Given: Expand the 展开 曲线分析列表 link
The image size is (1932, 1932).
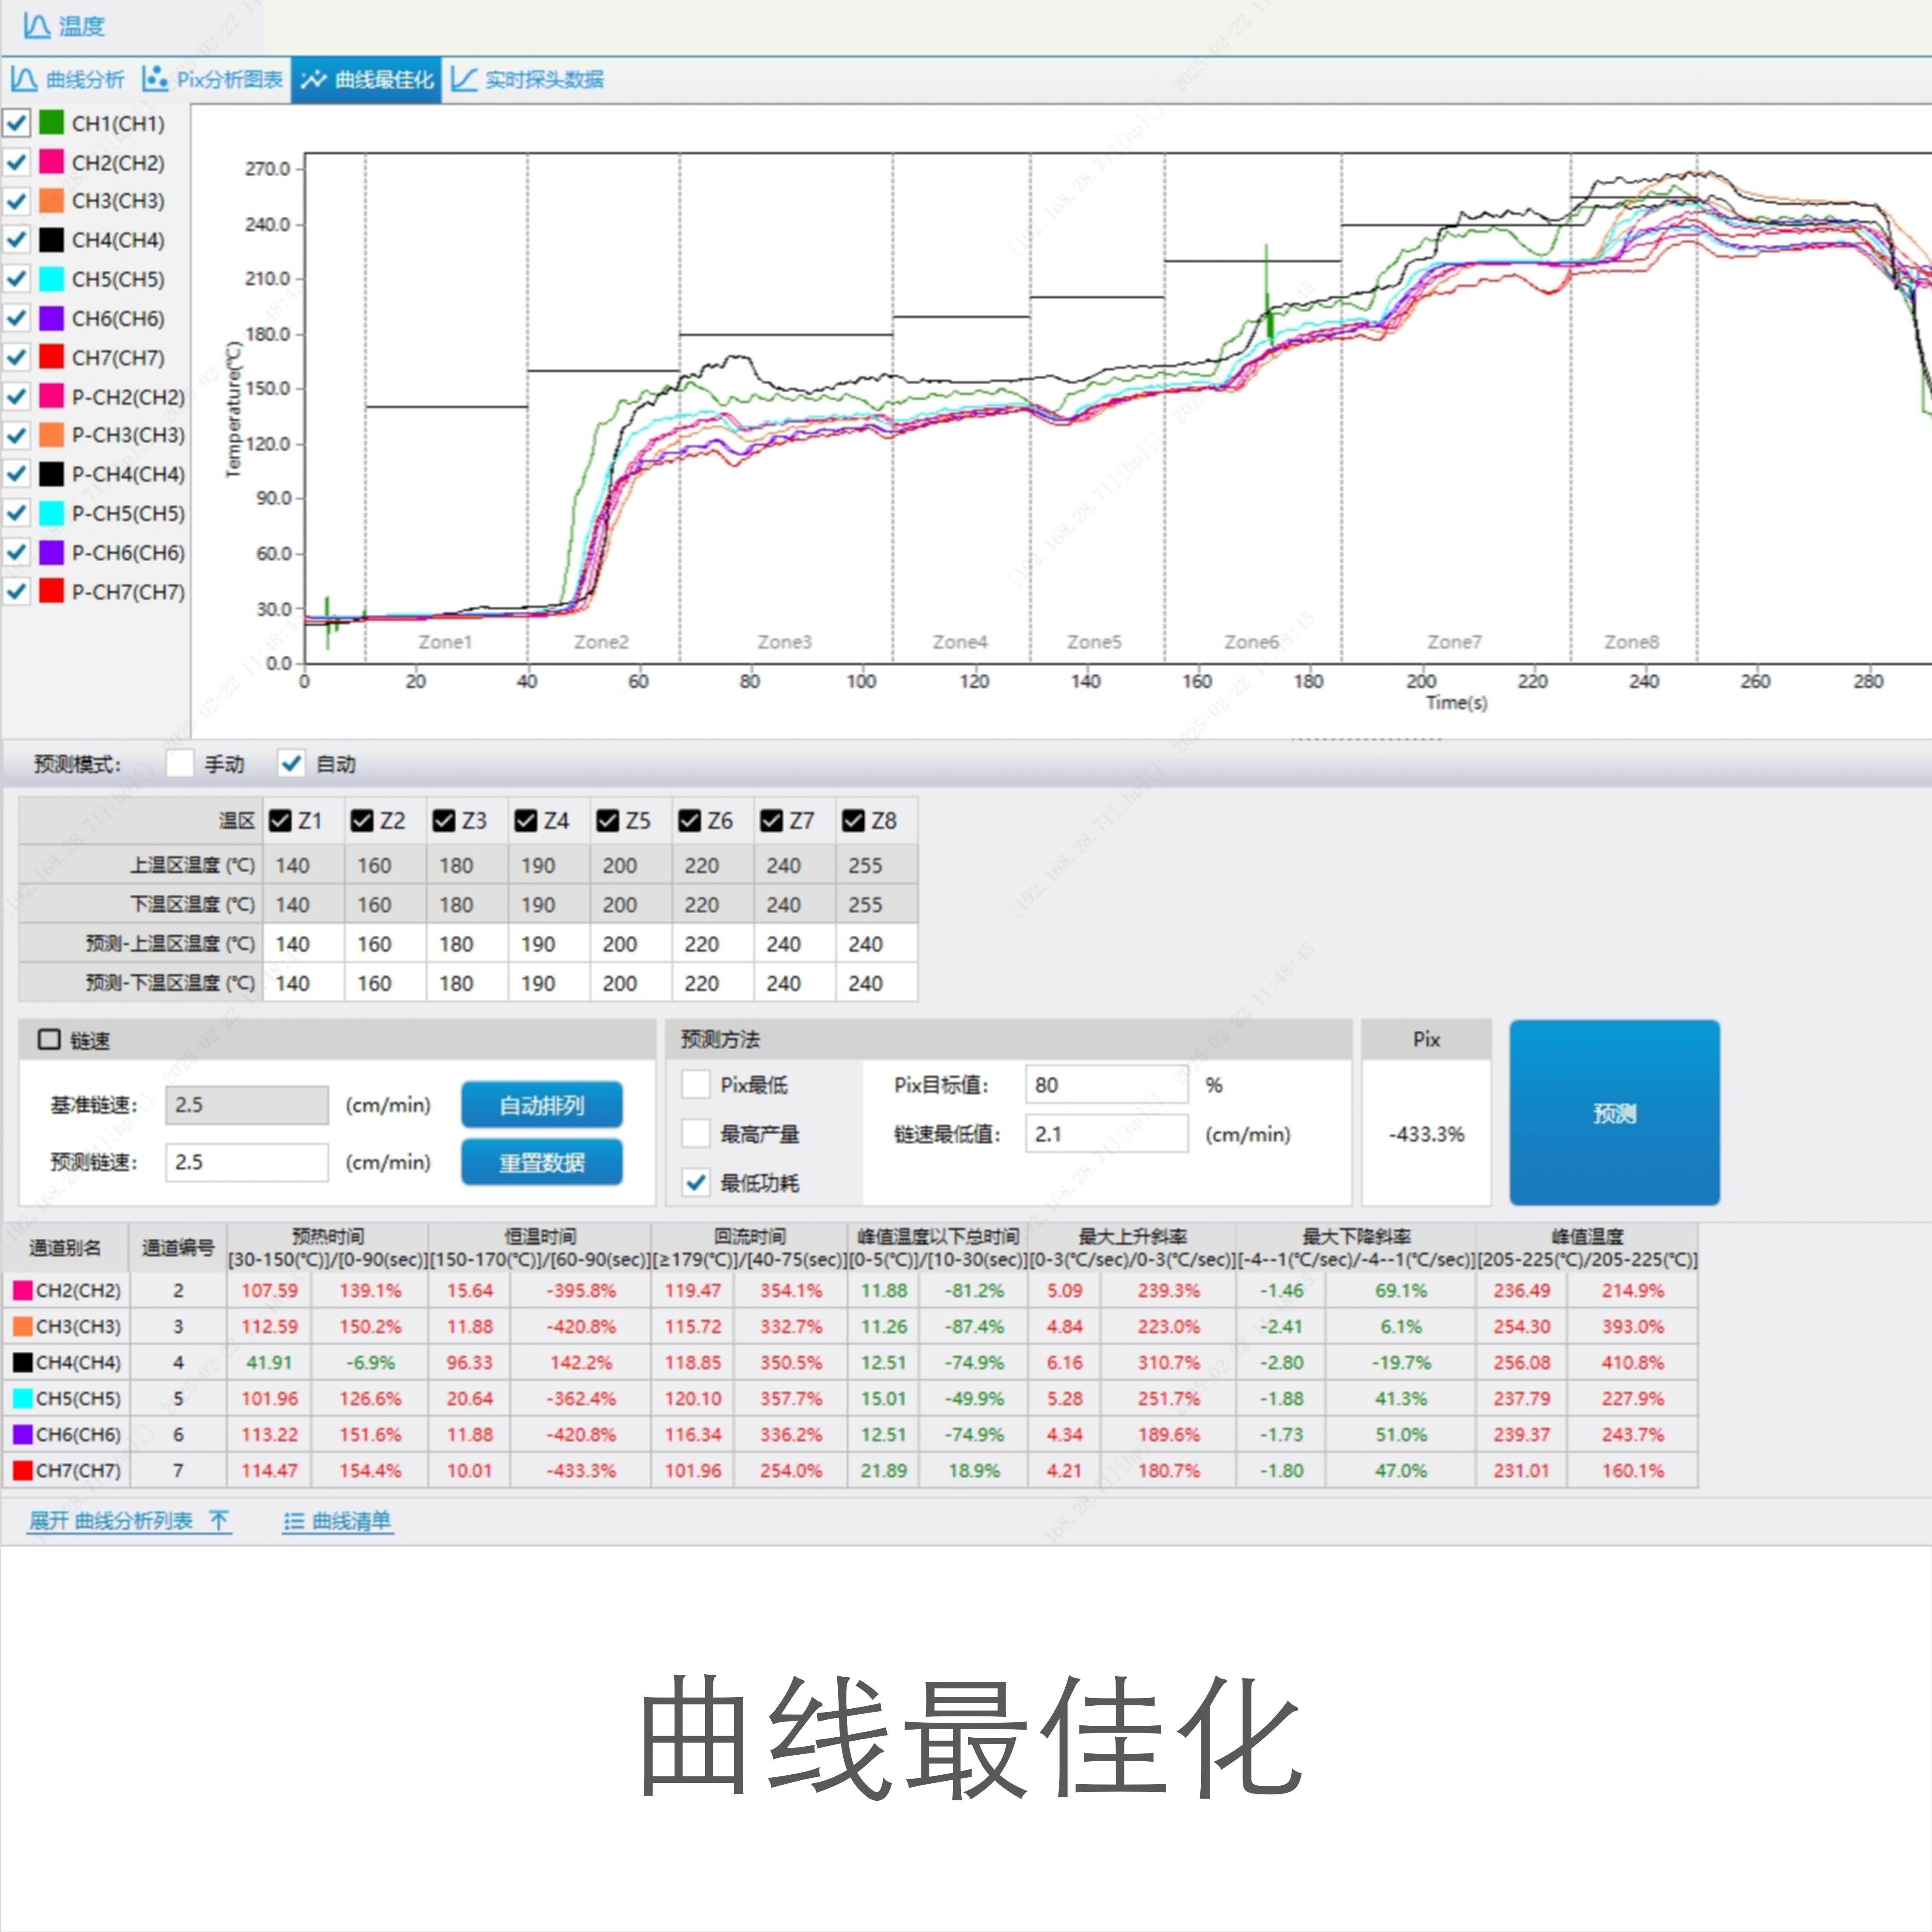Looking at the screenshot, I should click(x=110, y=1521).
